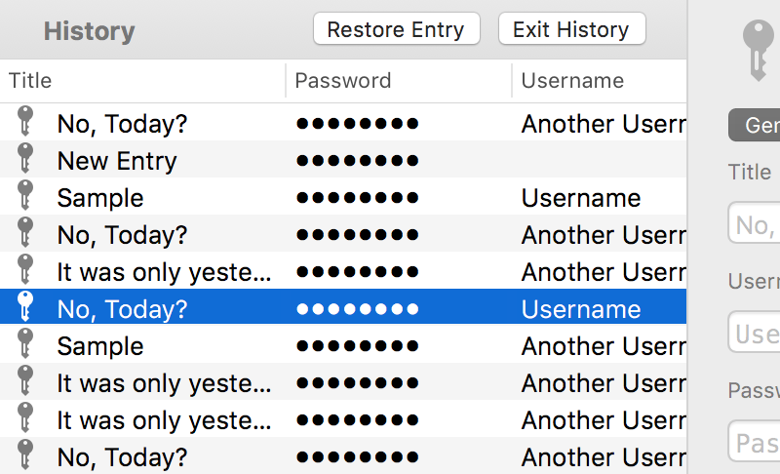This screenshot has width=780, height=474.
Task: Click the Username column header
Action: coord(600,81)
